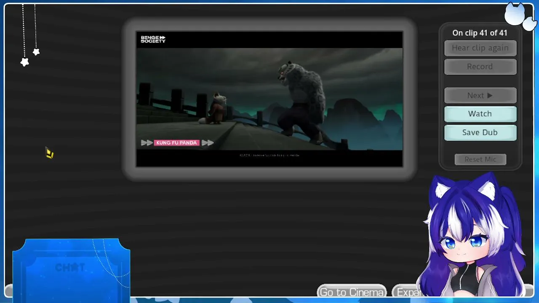The image size is (539, 303).
Task: Click the Kung Fu Panda video preview
Action: pos(269,99)
